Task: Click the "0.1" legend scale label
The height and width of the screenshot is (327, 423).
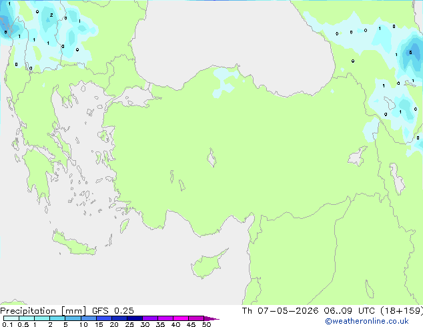Action: (7, 324)
